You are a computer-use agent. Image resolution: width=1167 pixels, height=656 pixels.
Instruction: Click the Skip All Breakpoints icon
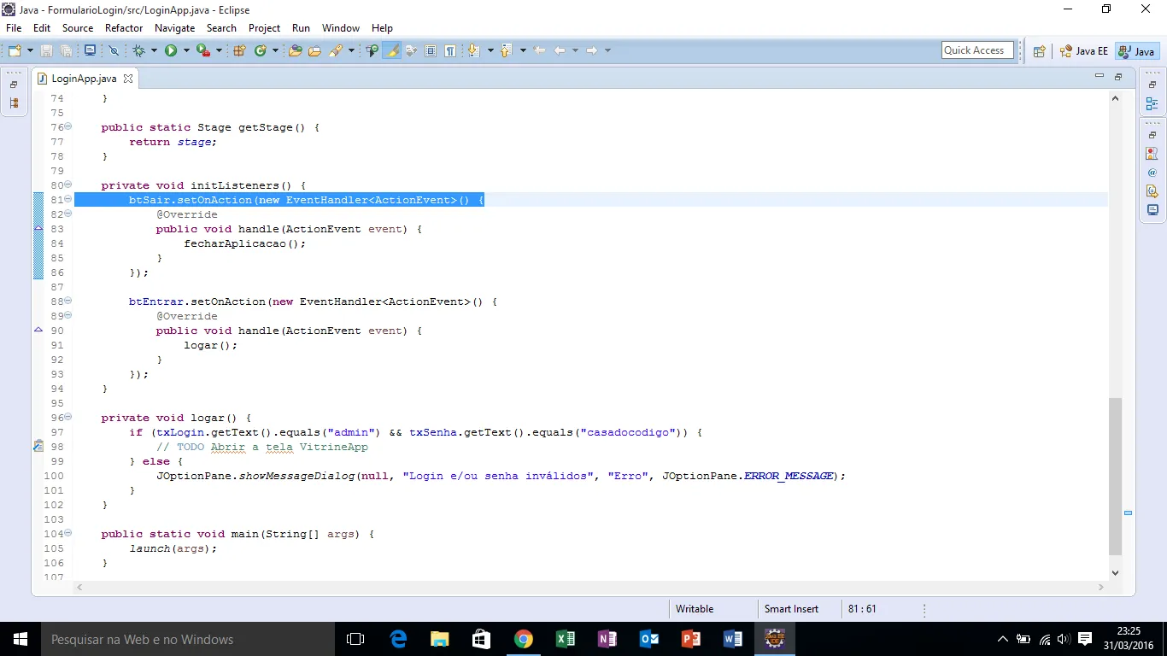[114, 51]
